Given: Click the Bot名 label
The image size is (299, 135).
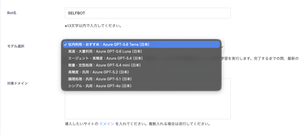Looking at the screenshot, I should [x=12, y=13].
